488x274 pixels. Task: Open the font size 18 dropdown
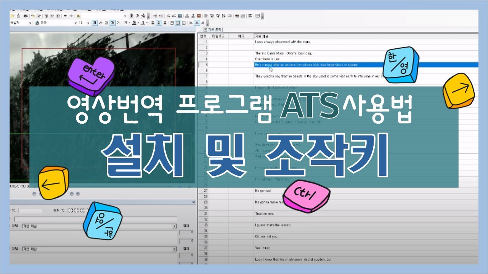(x=88, y=23)
